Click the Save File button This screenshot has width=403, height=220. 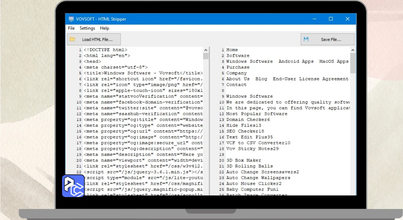pos(327,39)
